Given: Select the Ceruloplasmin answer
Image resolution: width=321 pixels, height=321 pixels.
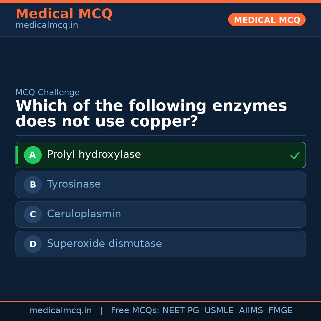Looking at the screenshot, I should click(84, 214).
